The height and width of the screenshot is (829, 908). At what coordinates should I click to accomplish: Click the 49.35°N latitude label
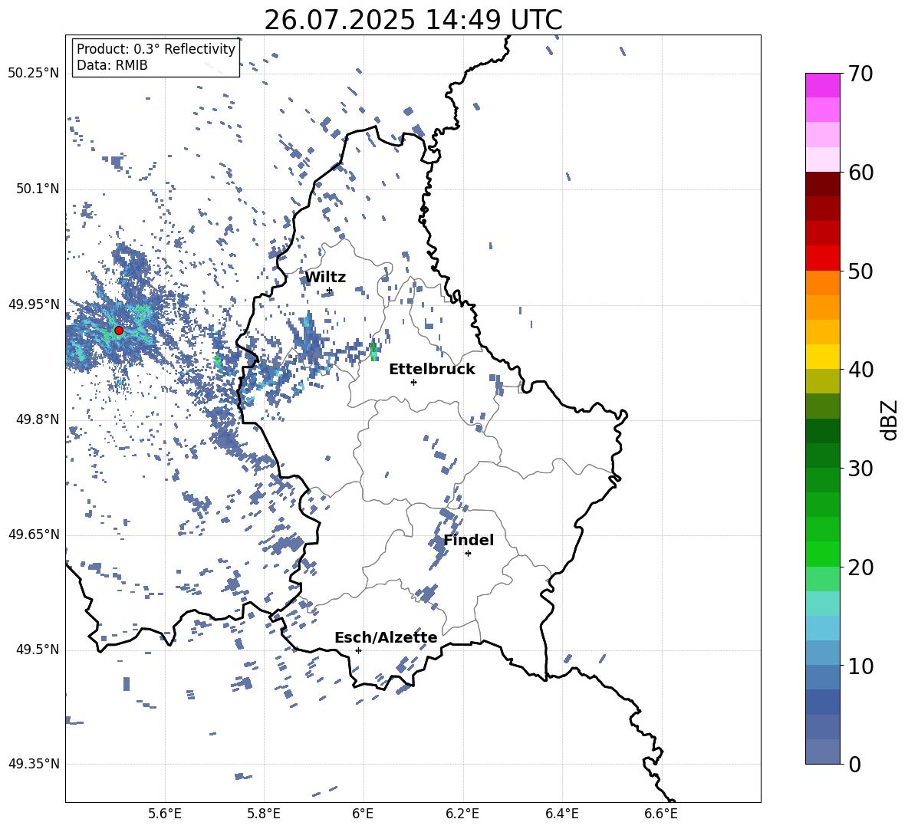point(34,764)
